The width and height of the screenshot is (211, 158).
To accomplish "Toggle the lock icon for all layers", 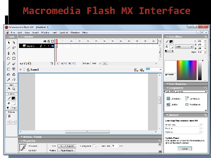I will (49, 41).
